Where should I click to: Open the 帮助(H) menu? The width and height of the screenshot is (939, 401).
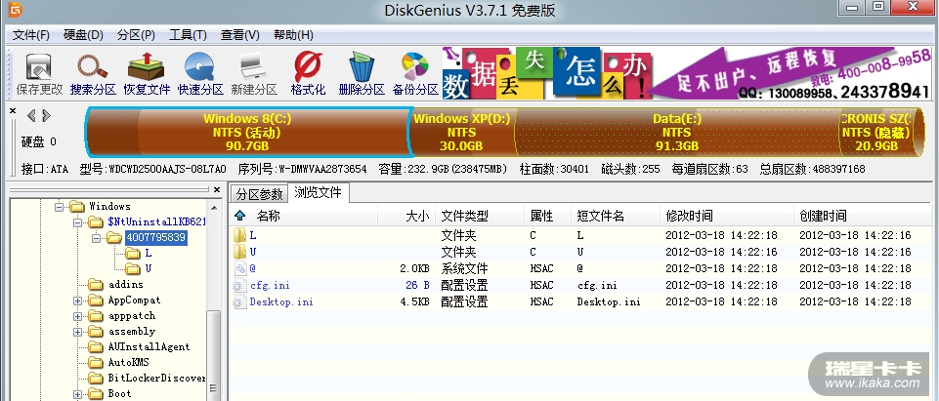293,35
